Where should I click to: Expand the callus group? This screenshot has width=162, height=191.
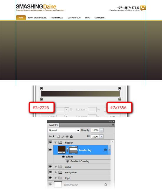(x=56, y=167)
